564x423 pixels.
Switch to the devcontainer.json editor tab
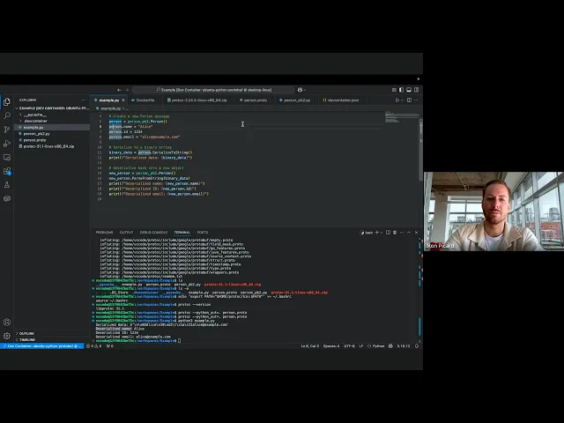click(343, 100)
